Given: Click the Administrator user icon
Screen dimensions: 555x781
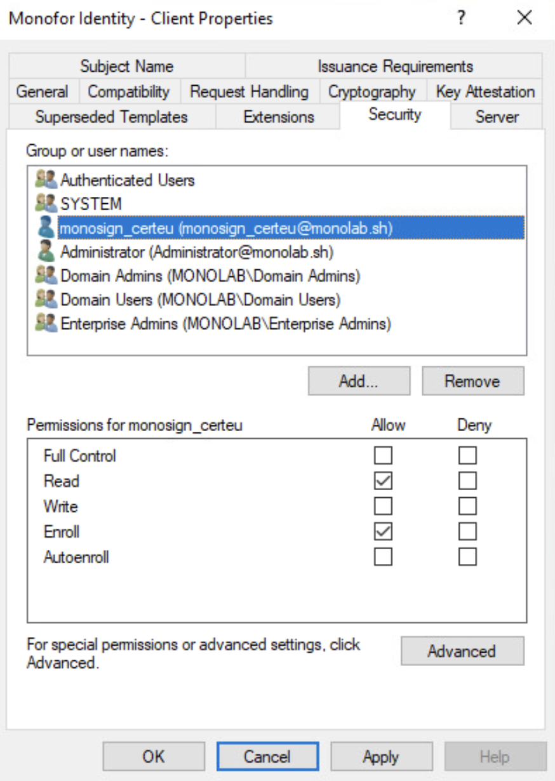Looking at the screenshot, I should pyautogui.click(x=46, y=252).
